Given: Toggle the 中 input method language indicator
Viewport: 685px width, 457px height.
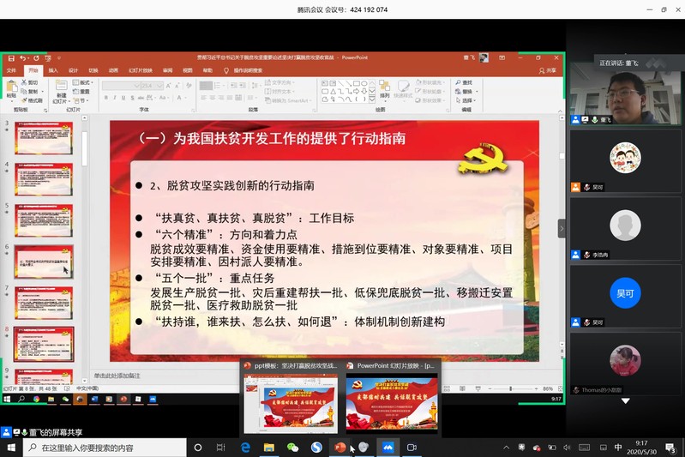Looking at the screenshot, I should tap(618, 448).
